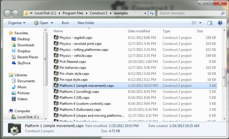Click the Recent Places icon

[14, 57]
